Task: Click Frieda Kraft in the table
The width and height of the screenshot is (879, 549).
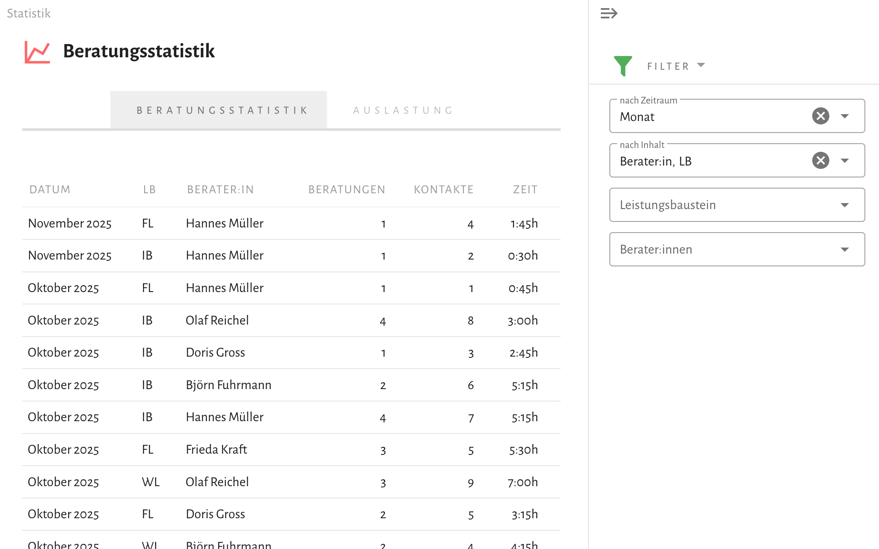Action: [216, 449]
